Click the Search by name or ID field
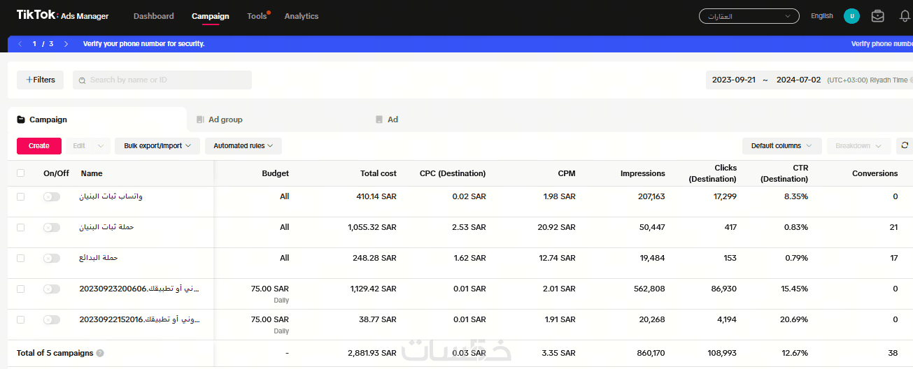This screenshot has height=369, width=913. tap(168, 80)
